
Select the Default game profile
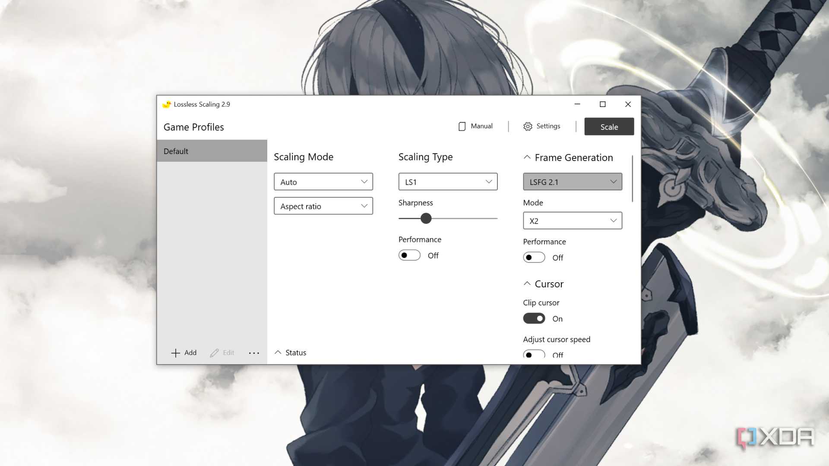[212, 151]
